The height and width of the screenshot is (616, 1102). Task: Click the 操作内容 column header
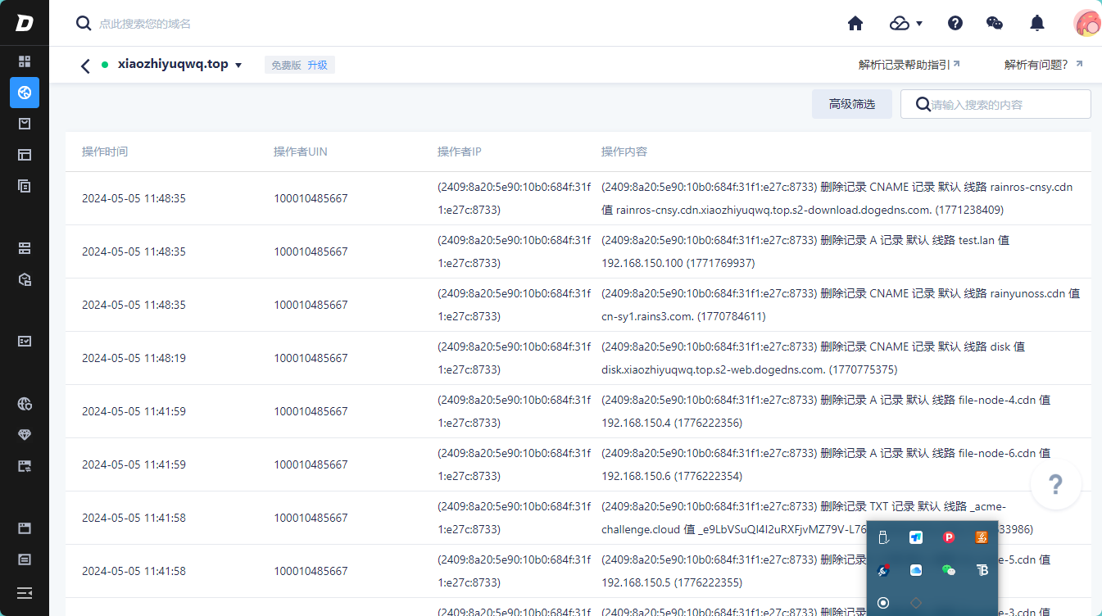(x=624, y=152)
